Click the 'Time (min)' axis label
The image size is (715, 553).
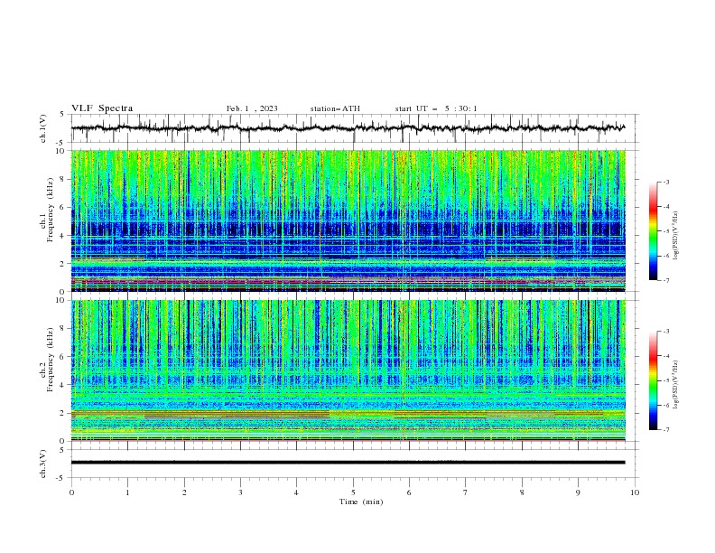pyautogui.click(x=361, y=501)
